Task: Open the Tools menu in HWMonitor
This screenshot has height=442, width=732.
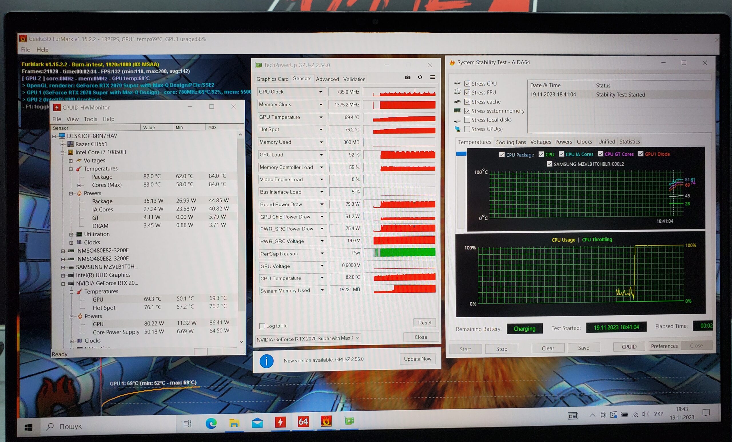Action: (90, 119)
